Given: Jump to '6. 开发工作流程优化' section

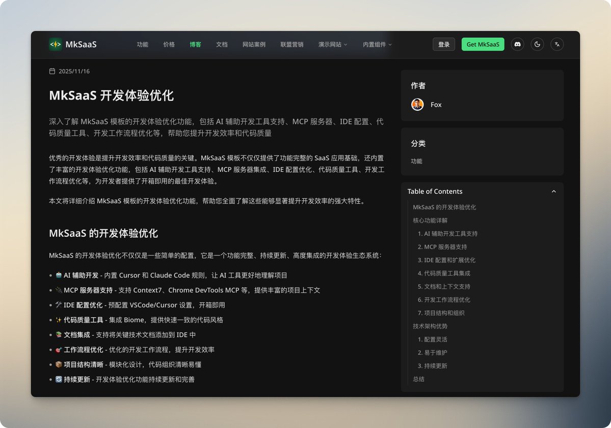Looking at the screenshot, I should pyautogui.click(x=444, y=300).
